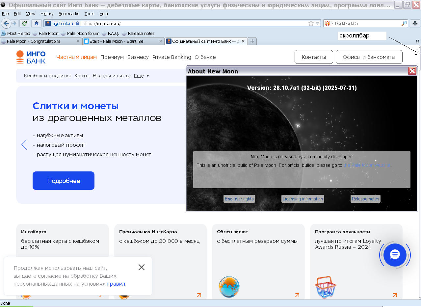421x307 pixels.
Task: Close the Start.me tab
Action: pos(161,41)
